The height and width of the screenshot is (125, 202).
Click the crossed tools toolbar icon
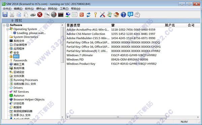coord(103,15)
